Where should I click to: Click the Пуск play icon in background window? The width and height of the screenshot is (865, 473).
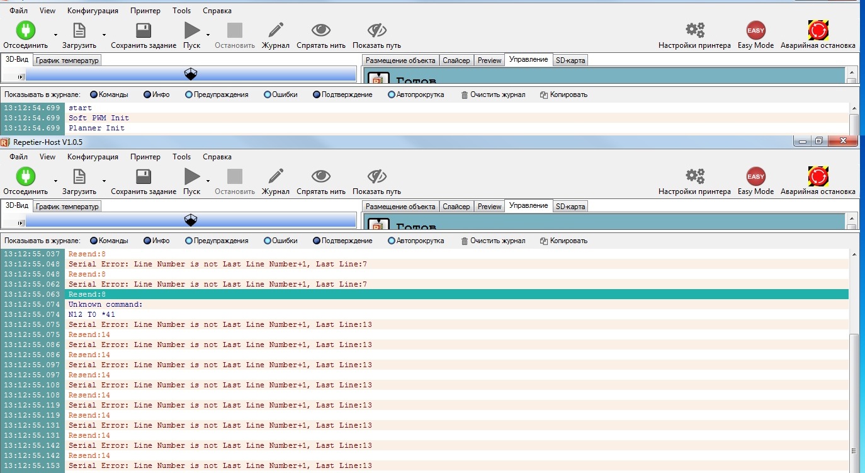click(191, 30)
